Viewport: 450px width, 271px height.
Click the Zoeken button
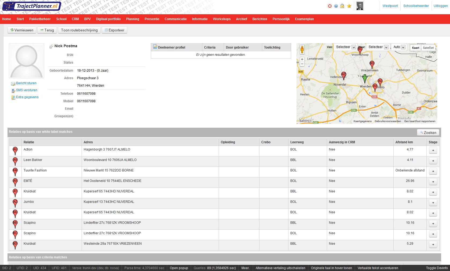(428, 132)
